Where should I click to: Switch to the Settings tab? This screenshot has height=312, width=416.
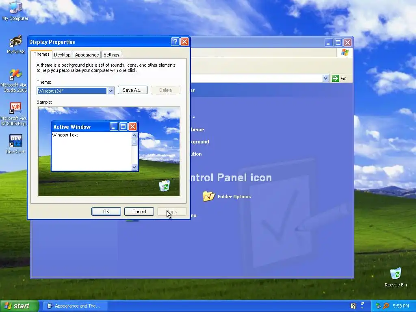coord(111,55)
